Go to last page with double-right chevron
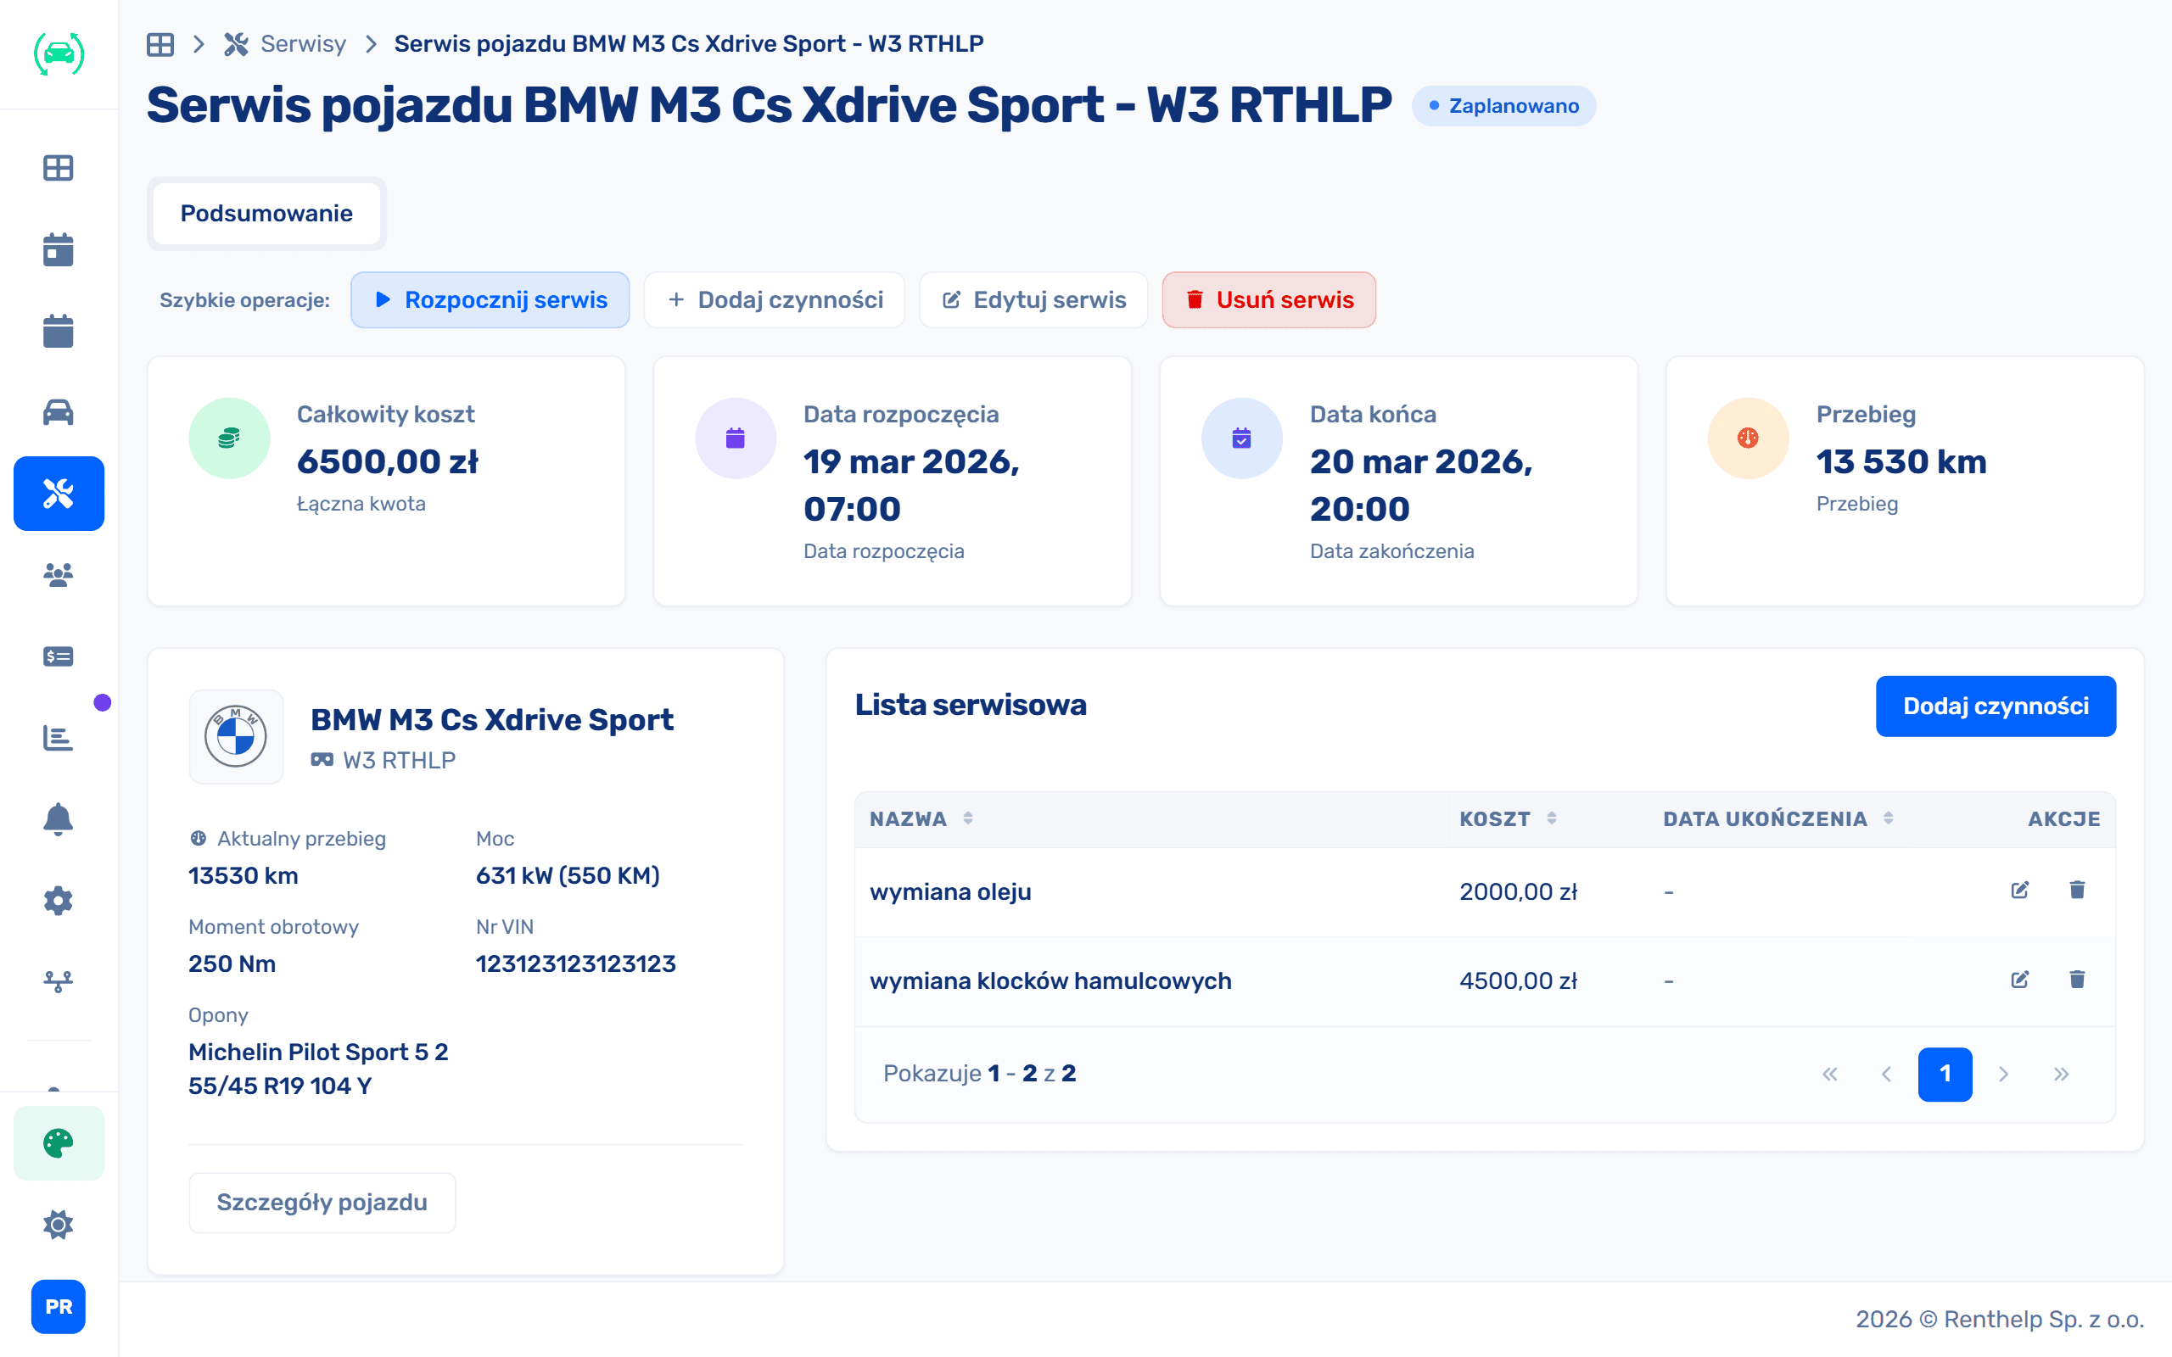The width and height of the screenshot is (2172, 1357). (x=2062, y=1075)
